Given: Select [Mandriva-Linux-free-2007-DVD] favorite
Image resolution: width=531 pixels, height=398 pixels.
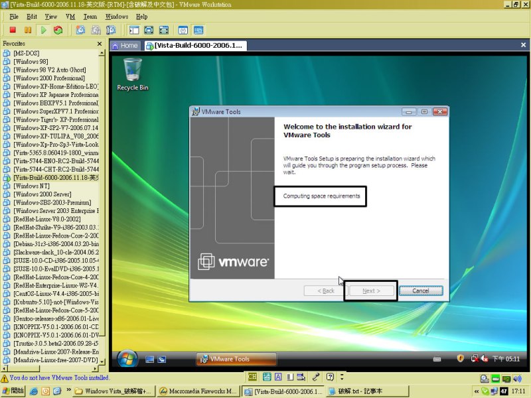Looking at the screenshot, I should click(56, 360).
